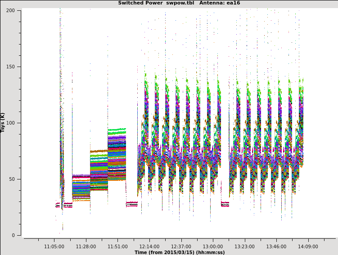Select the 13:23:00 time tick label
Viewport: 338px width, 255px height.
click(x=244, y=246)
